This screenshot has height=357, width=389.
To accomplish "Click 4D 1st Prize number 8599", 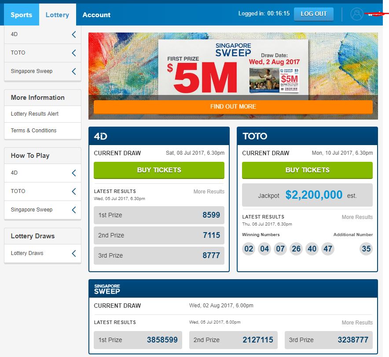I will (211, 215).
